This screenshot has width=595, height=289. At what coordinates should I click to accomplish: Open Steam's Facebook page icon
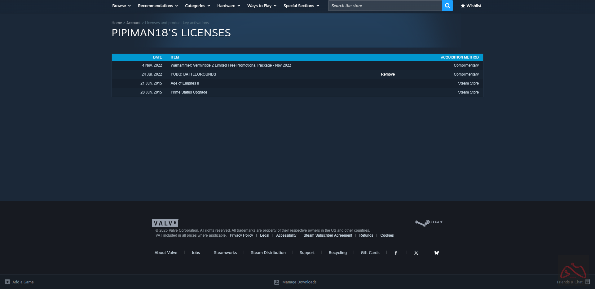coord(396,253)
